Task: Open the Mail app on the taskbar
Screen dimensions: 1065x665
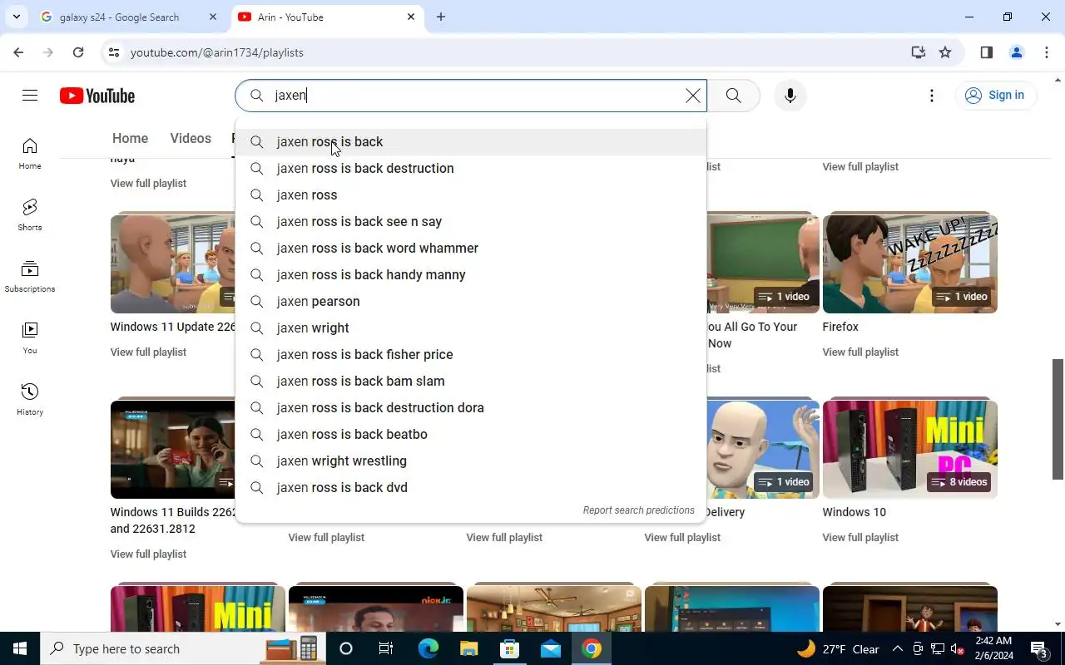Action: (x=551, y=648)
